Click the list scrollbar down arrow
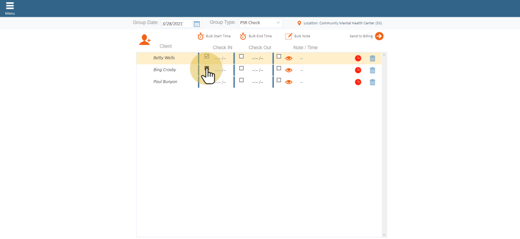Screen dimensions: 520x239 [x=384, y=235]
